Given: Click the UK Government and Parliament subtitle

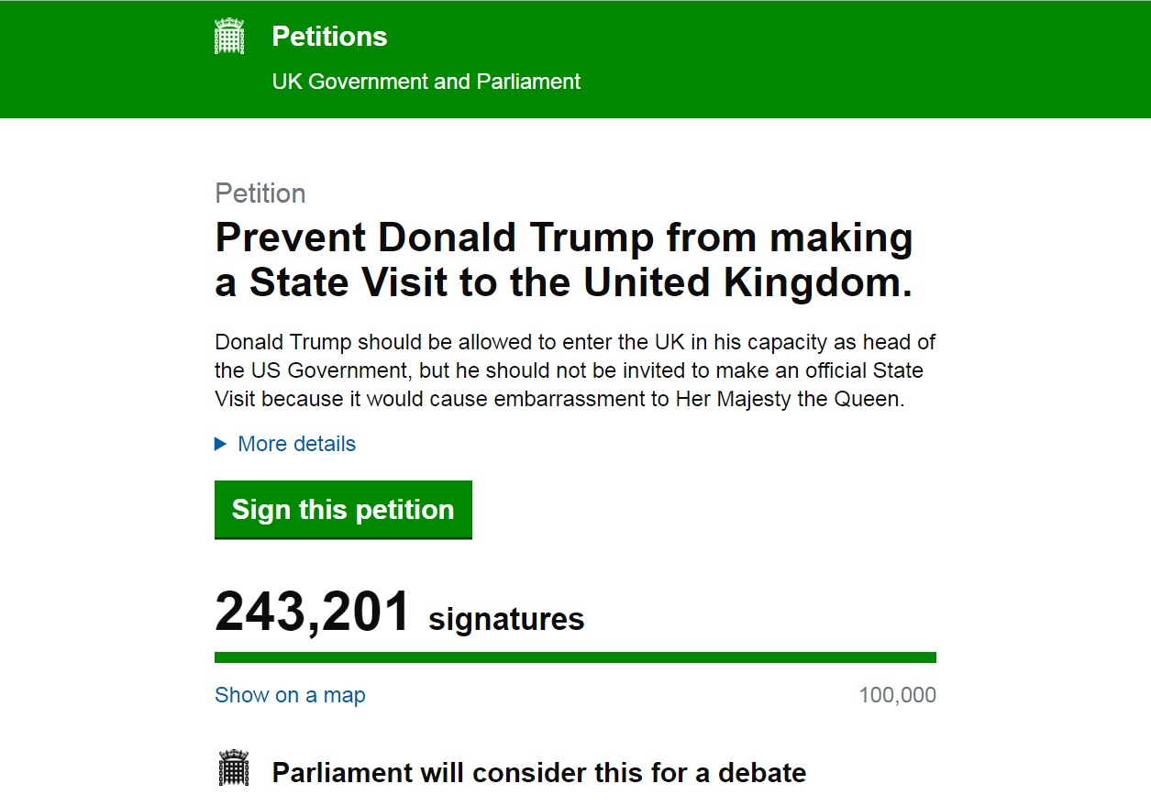Looking at the screenshot, I should pyautogui.click(x=426, y=82).
